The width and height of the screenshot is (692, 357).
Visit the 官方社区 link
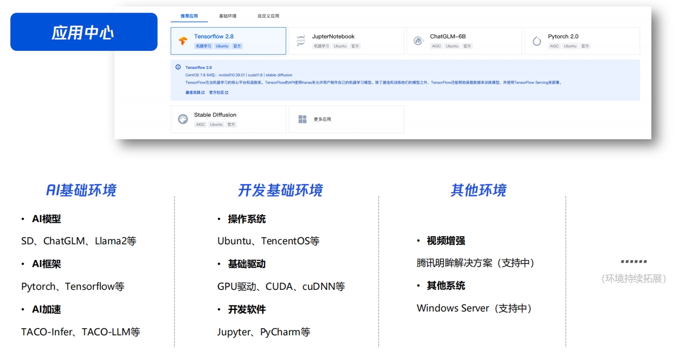tap(219, 93)
